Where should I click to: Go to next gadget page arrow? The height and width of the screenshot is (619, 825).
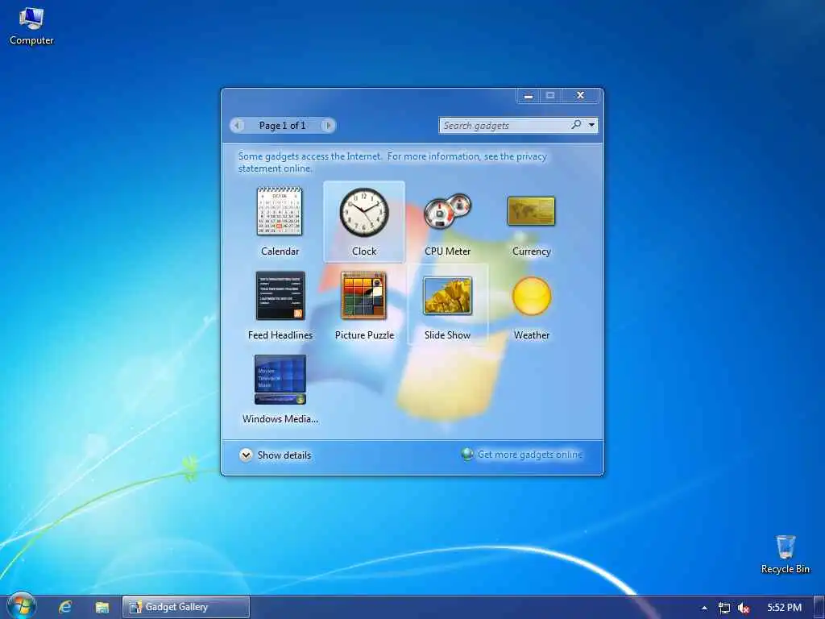click(x=329, y=125)
